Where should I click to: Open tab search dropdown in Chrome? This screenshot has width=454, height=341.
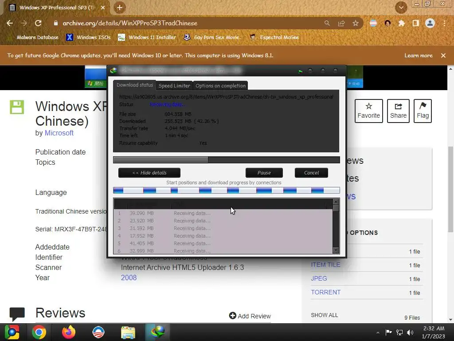[401, 8]
